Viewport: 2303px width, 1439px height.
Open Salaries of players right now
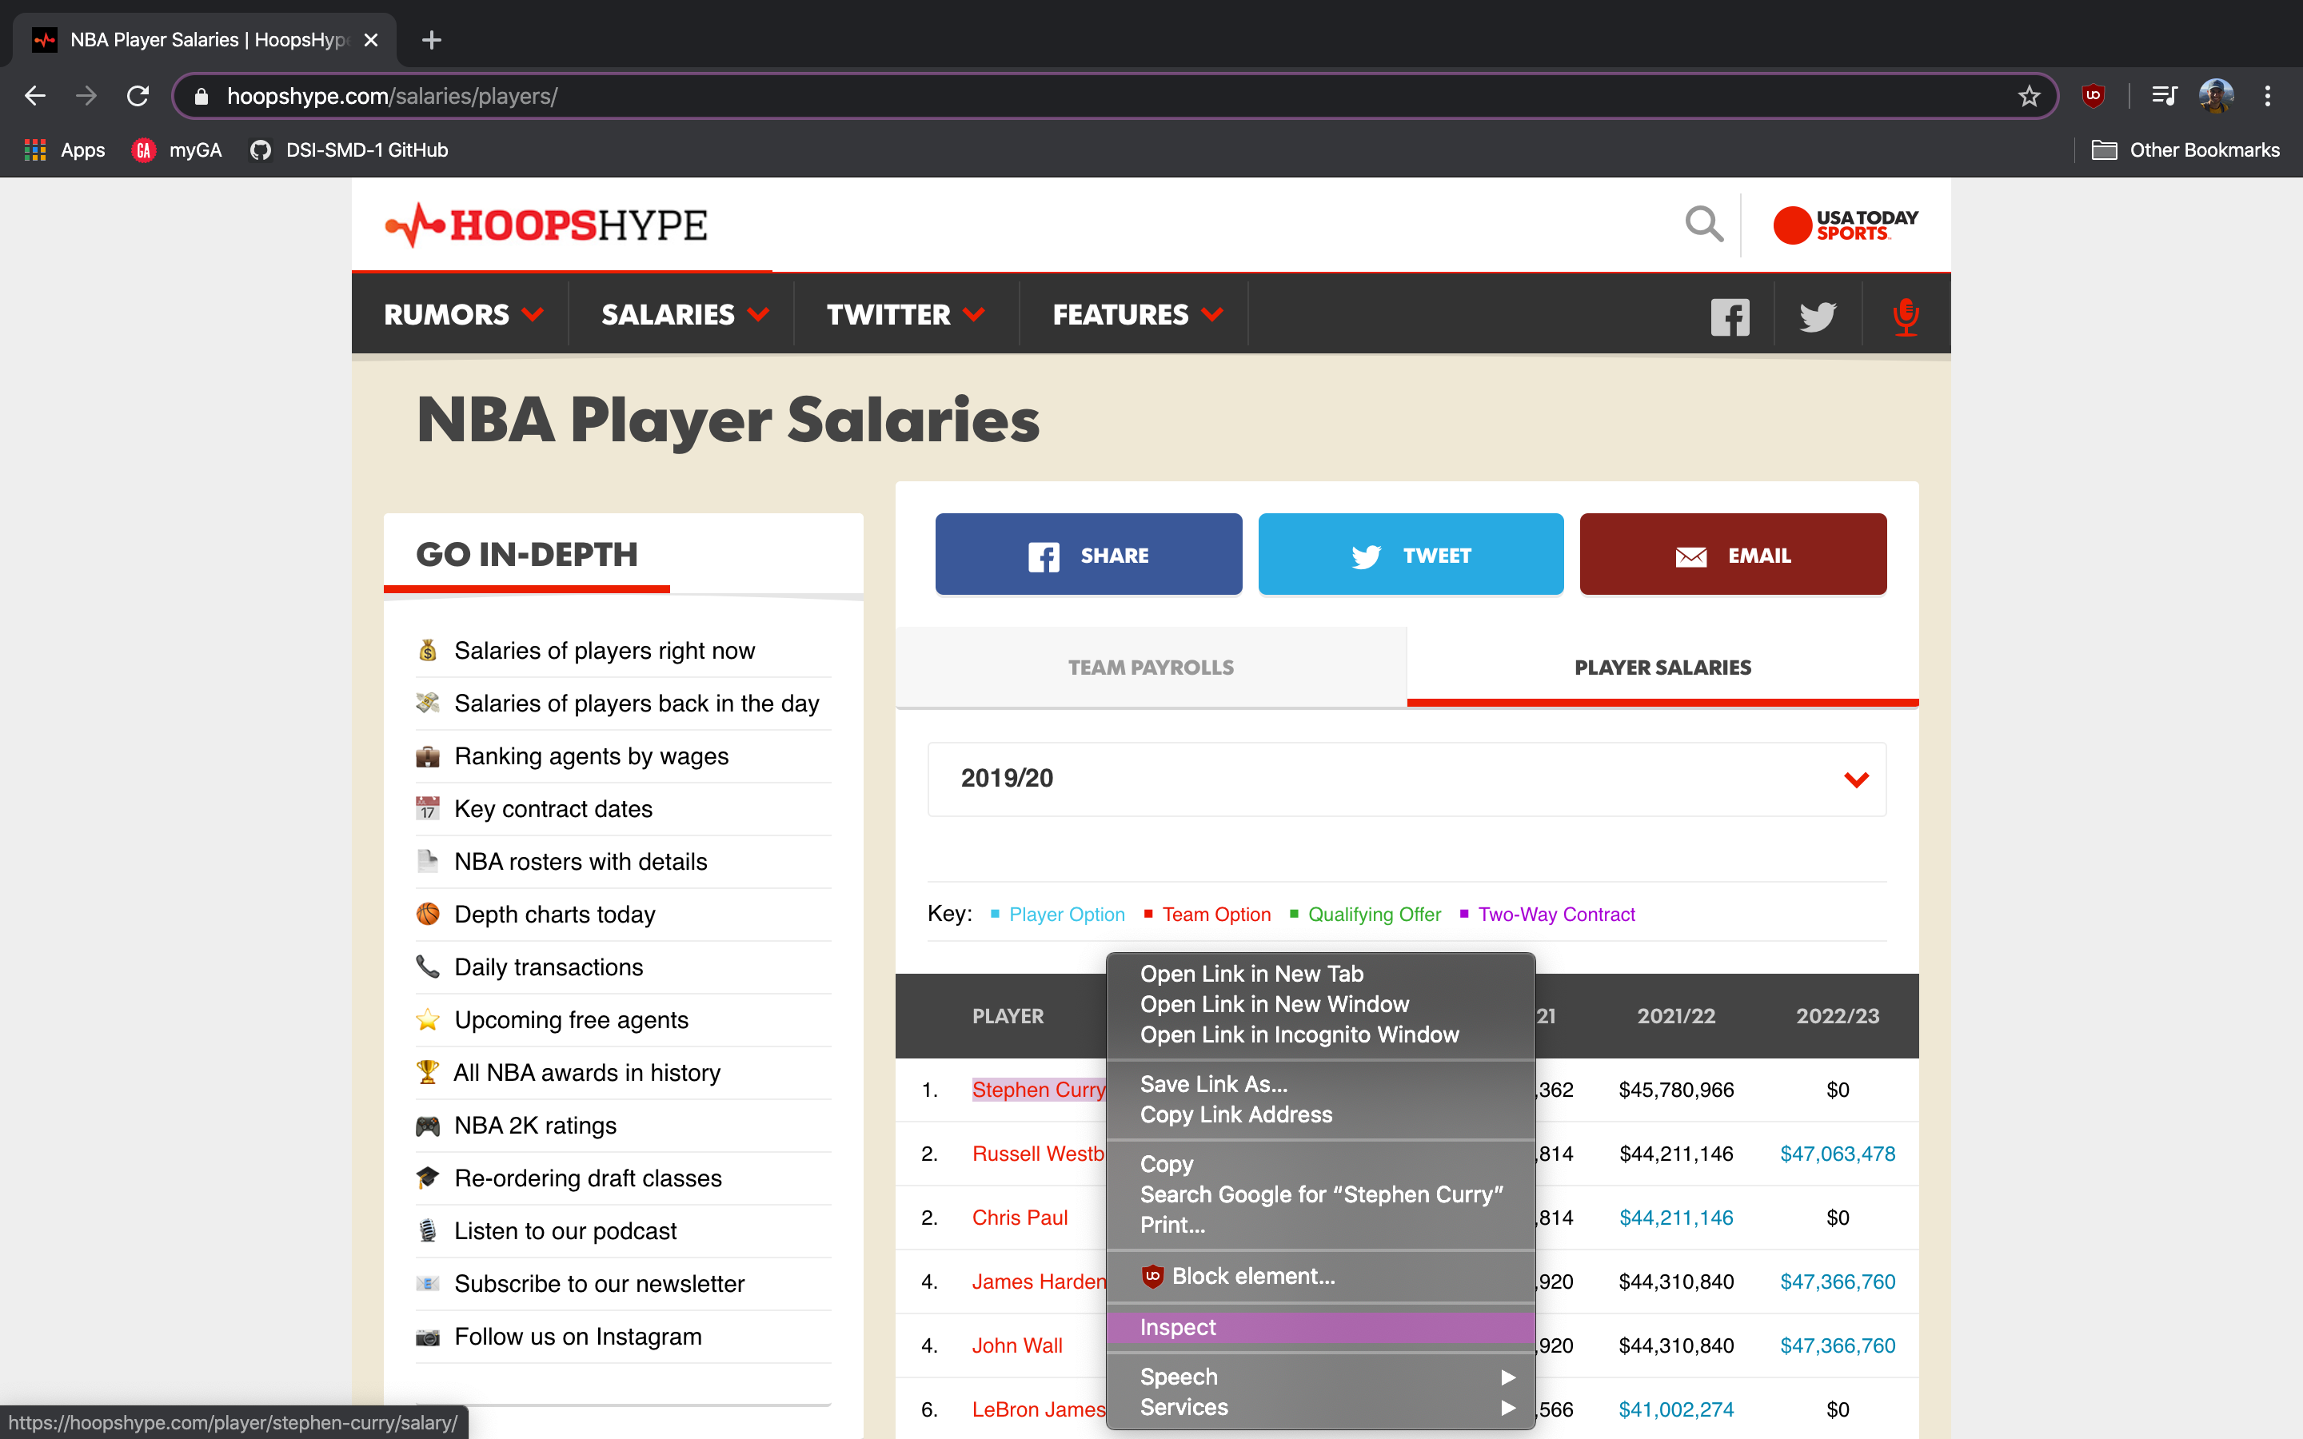click(x=605, y=651)
